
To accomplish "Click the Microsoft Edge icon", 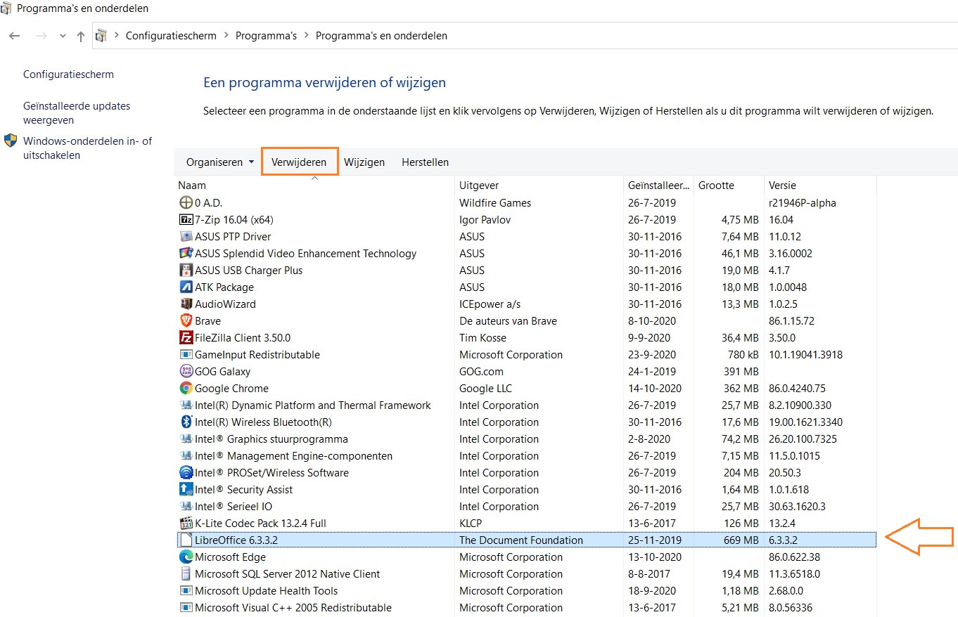I will [186, 557].
